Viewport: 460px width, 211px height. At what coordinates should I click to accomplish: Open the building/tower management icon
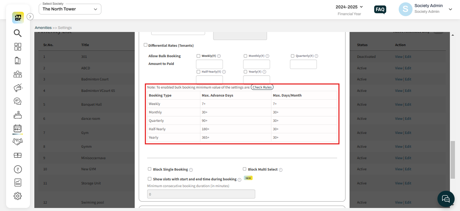tap(18, 61)
